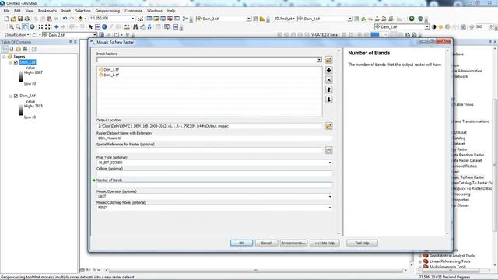Click the Hide Help button
This screenshot has width=498, height=280.
point(324,243)
